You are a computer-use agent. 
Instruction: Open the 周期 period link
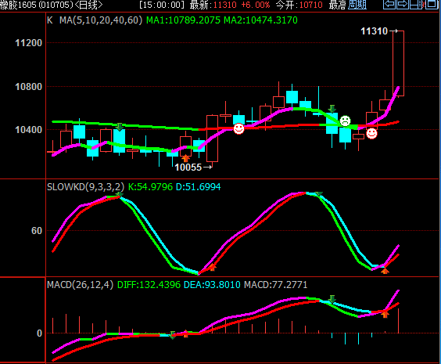[x=357, y=5]
